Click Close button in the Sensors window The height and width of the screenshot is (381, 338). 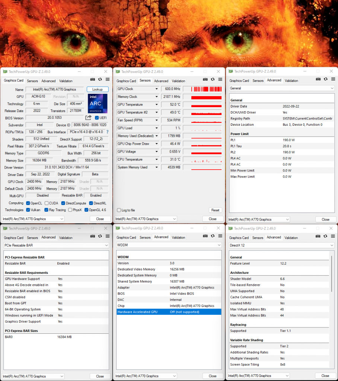[x=213, y=219]
